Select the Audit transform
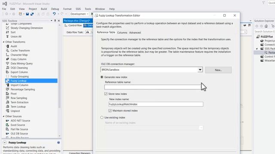 14,46
